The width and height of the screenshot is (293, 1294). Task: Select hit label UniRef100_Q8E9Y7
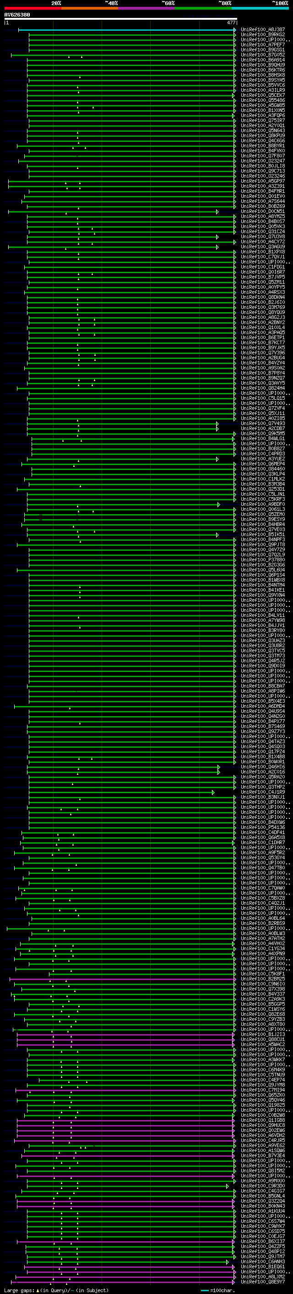pos(263,1282)
